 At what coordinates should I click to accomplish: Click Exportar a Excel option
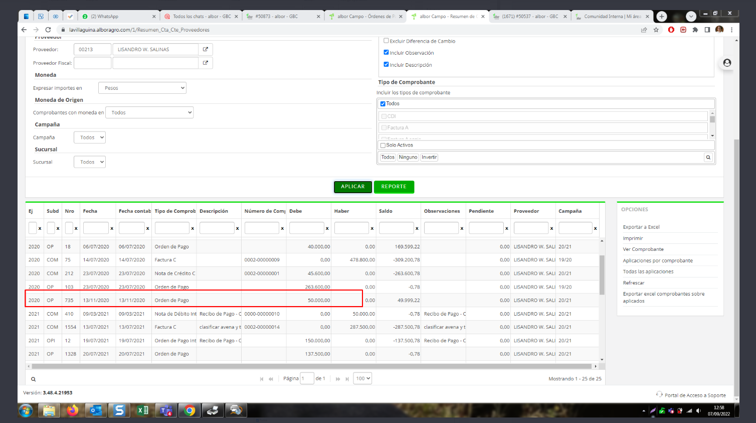[641, 227]
